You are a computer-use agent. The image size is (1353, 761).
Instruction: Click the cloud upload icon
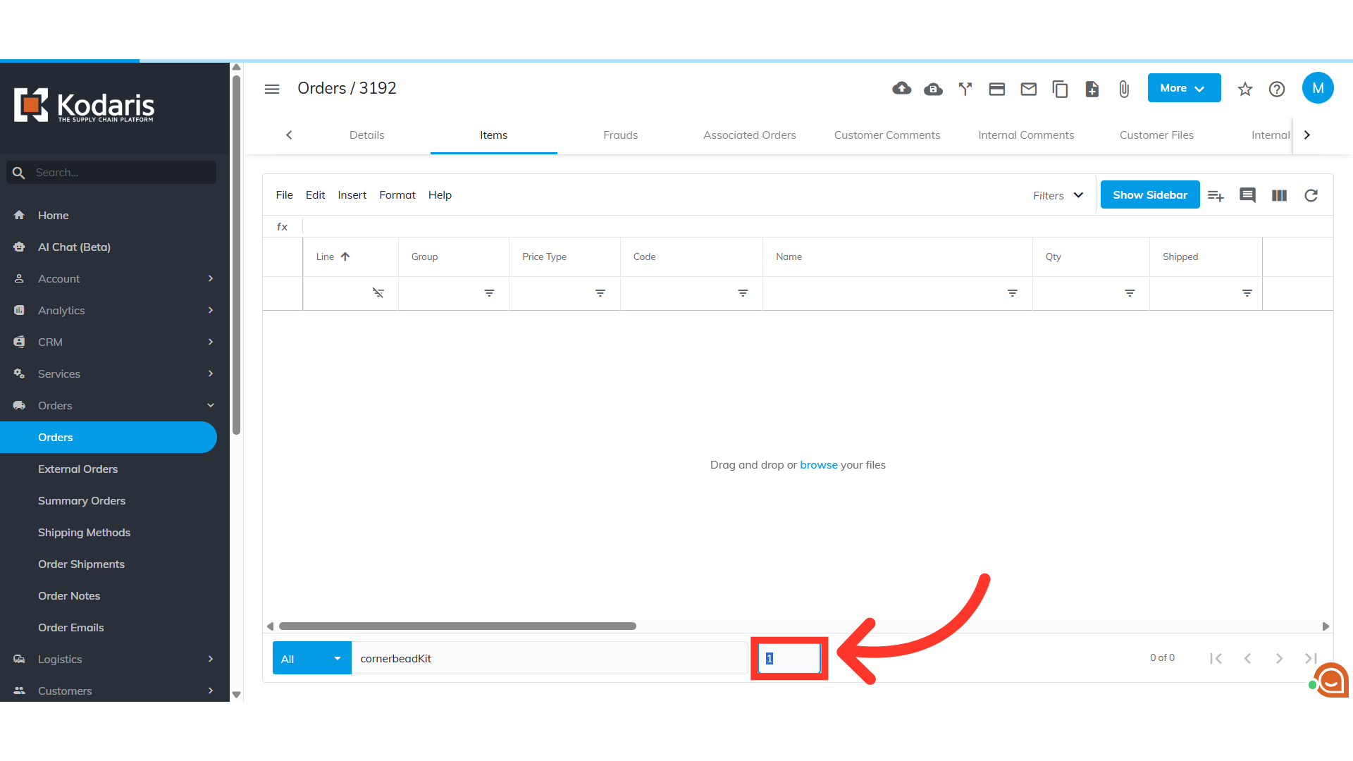pyautogui.click(x=901, y=89)
